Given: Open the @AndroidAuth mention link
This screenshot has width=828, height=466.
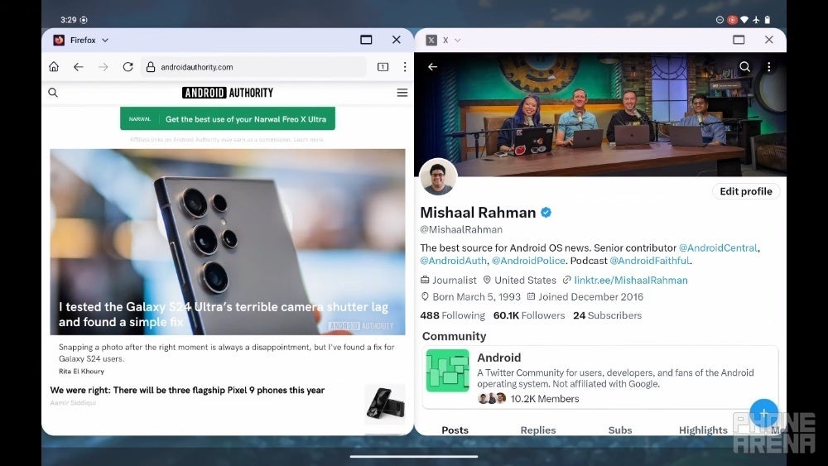Looking at the screenshot, I should coord(453,261).
